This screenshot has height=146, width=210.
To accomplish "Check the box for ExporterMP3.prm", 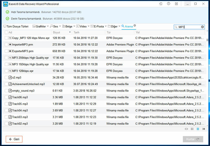I will [x=6, y=51].
